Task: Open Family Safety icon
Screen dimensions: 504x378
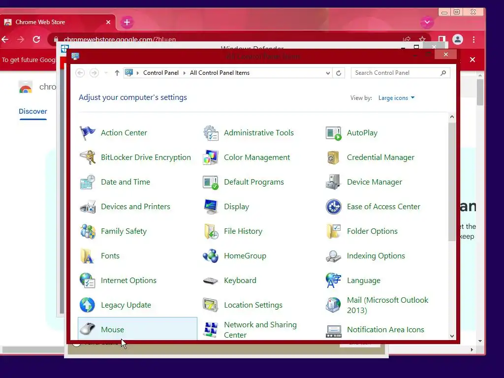Action: coord(88,231)
